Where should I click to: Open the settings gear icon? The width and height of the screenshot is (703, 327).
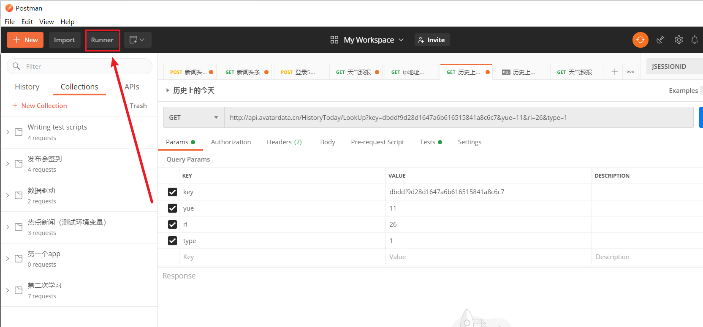pos(679,40)
